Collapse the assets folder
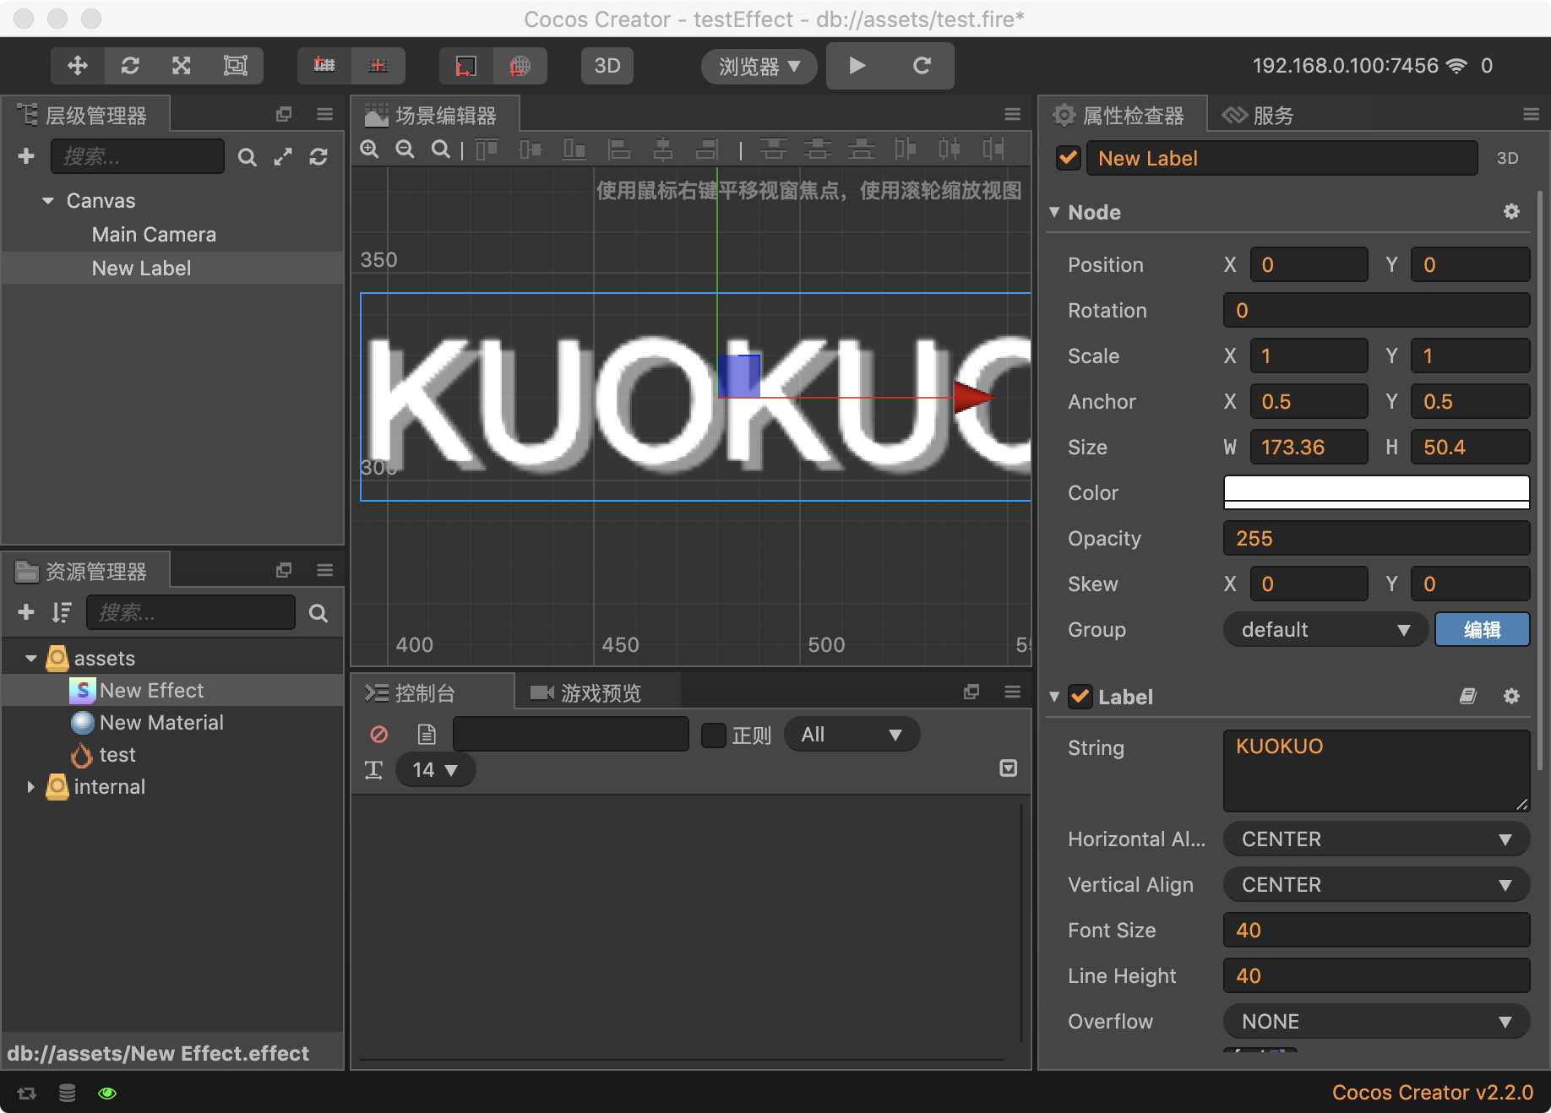Image resolution: width=1551 pixels, height=1113 pixels. coord(31,659)
